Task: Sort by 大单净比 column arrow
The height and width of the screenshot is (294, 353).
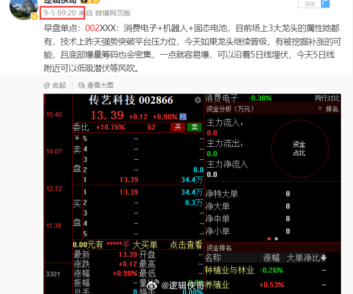Action: pos(323,258)
